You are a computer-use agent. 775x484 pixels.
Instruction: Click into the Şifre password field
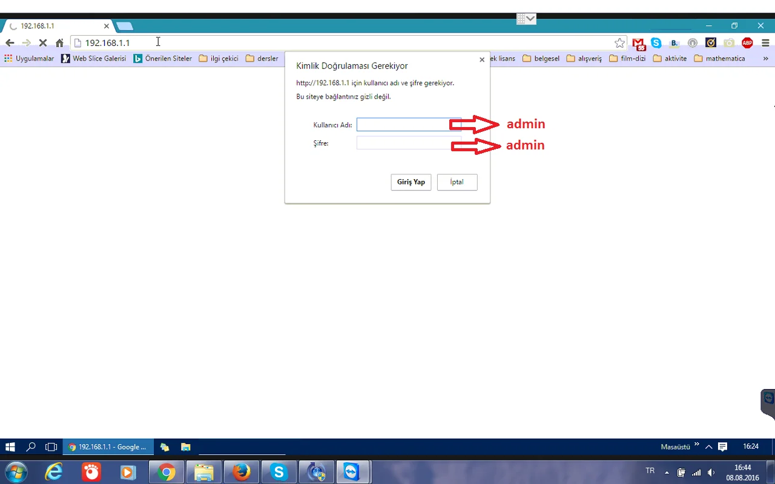[403, 143]
